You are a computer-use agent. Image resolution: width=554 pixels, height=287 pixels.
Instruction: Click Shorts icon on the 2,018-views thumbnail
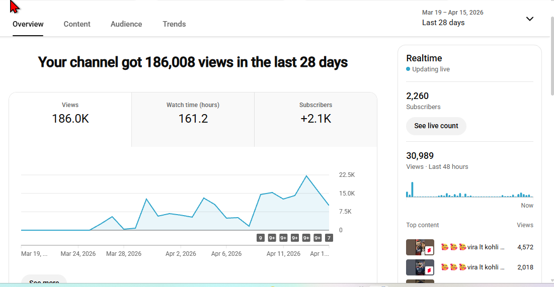pyautogui.click(x=429, y=270)
